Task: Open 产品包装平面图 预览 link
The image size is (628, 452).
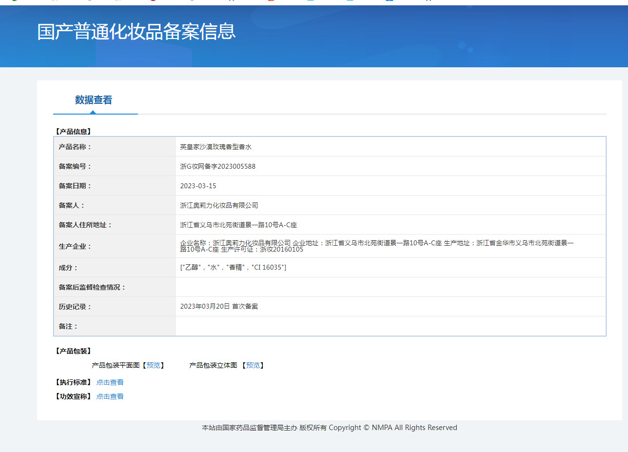Action: pos(153,365)
